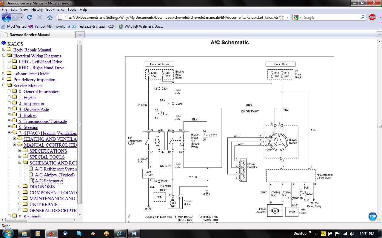This screenshot has width=382, height=238.
Task: Open the Bookmarks menu
Action: click(55, 10)
